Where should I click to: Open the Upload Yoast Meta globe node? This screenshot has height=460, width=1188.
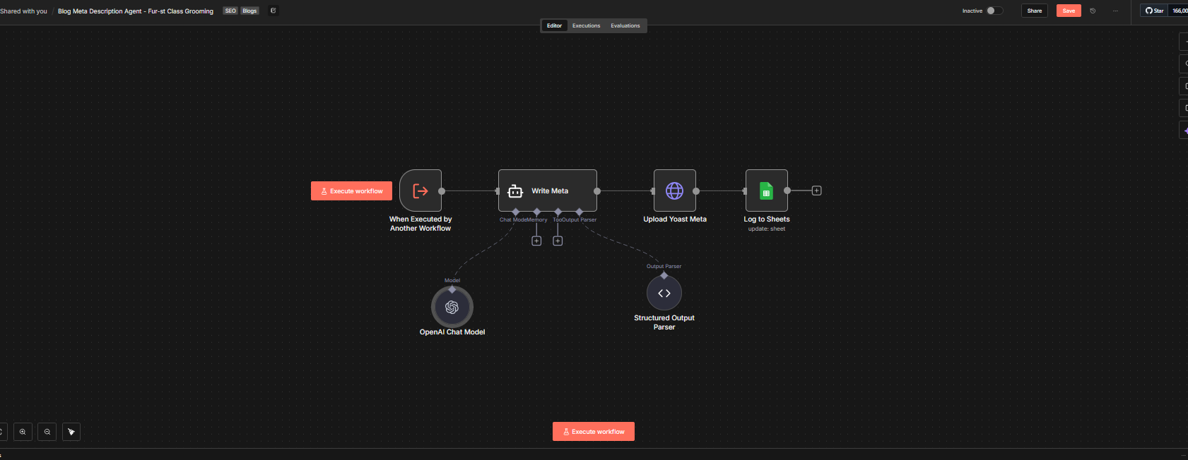[675, 190]
